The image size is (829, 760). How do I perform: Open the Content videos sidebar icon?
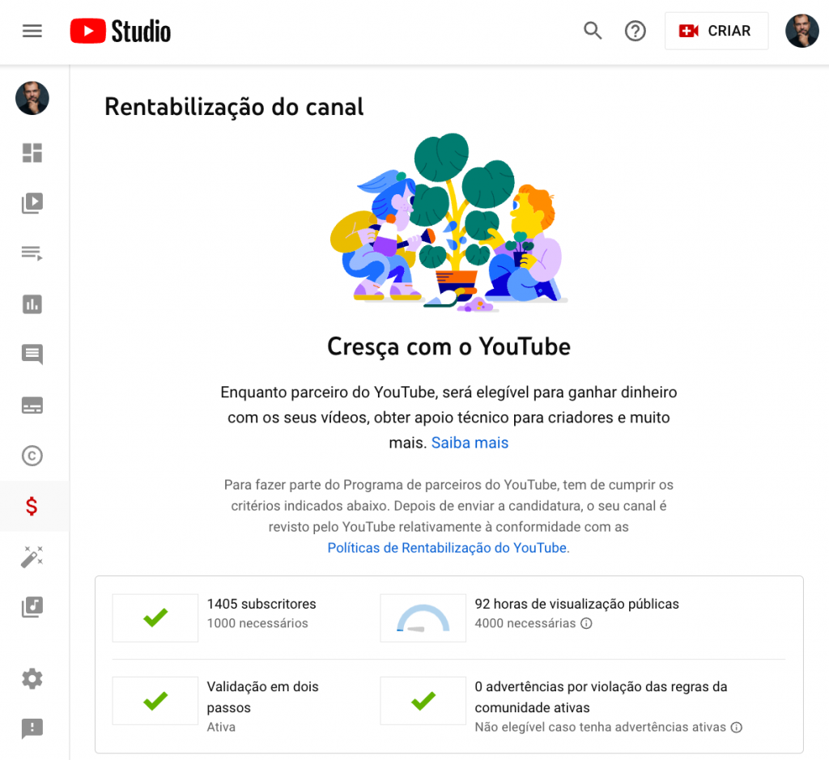(32, 203)
